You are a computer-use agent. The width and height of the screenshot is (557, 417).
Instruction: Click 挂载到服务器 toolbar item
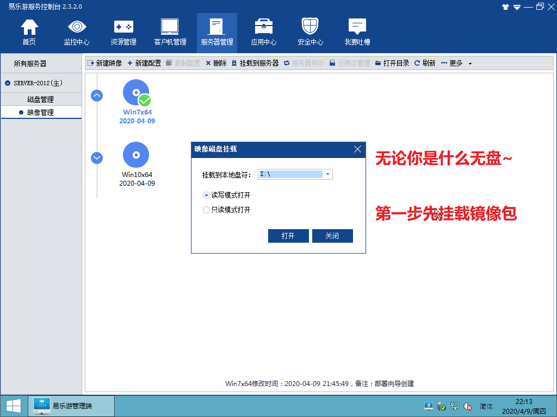tap(255, 63)
